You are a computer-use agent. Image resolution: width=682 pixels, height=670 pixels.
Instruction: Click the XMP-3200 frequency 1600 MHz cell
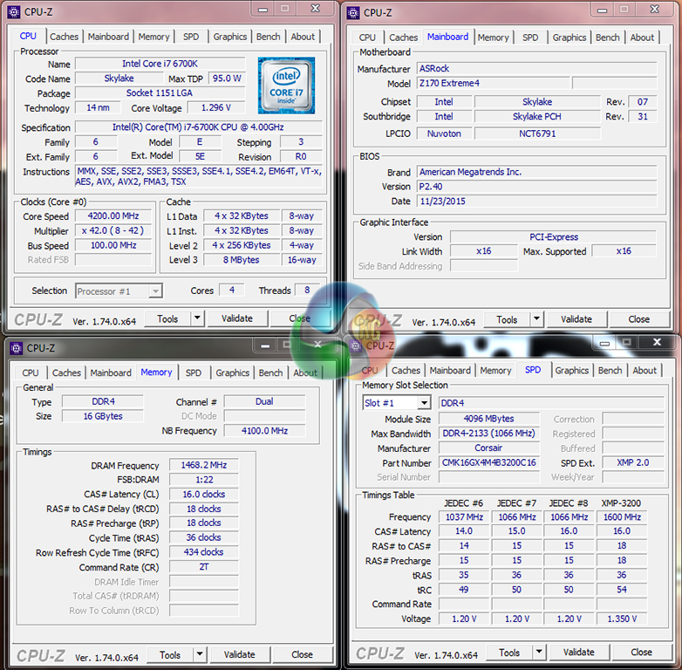point(622,517)
